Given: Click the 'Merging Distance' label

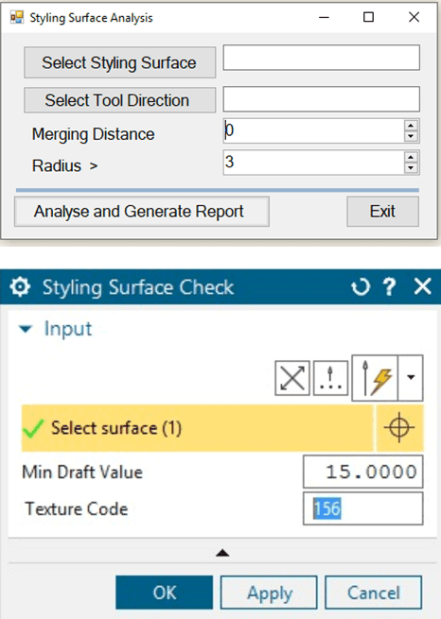Looking at the screenshot, I should (x=94, y=134).
